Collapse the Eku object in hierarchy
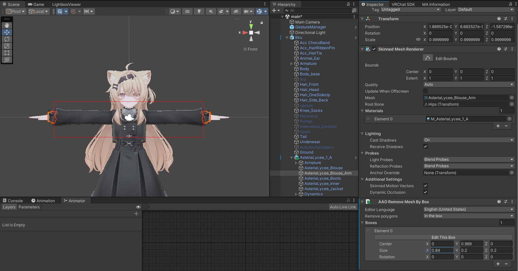Image resolution: width=518 pixels, height=271 pixels. pyautogui.click(x=287, y=38)
